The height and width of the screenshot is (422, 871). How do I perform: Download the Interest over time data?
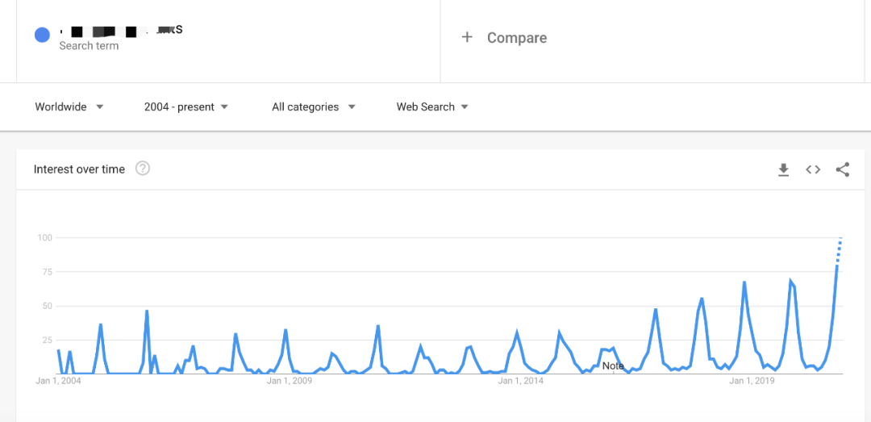click(783, 169)
